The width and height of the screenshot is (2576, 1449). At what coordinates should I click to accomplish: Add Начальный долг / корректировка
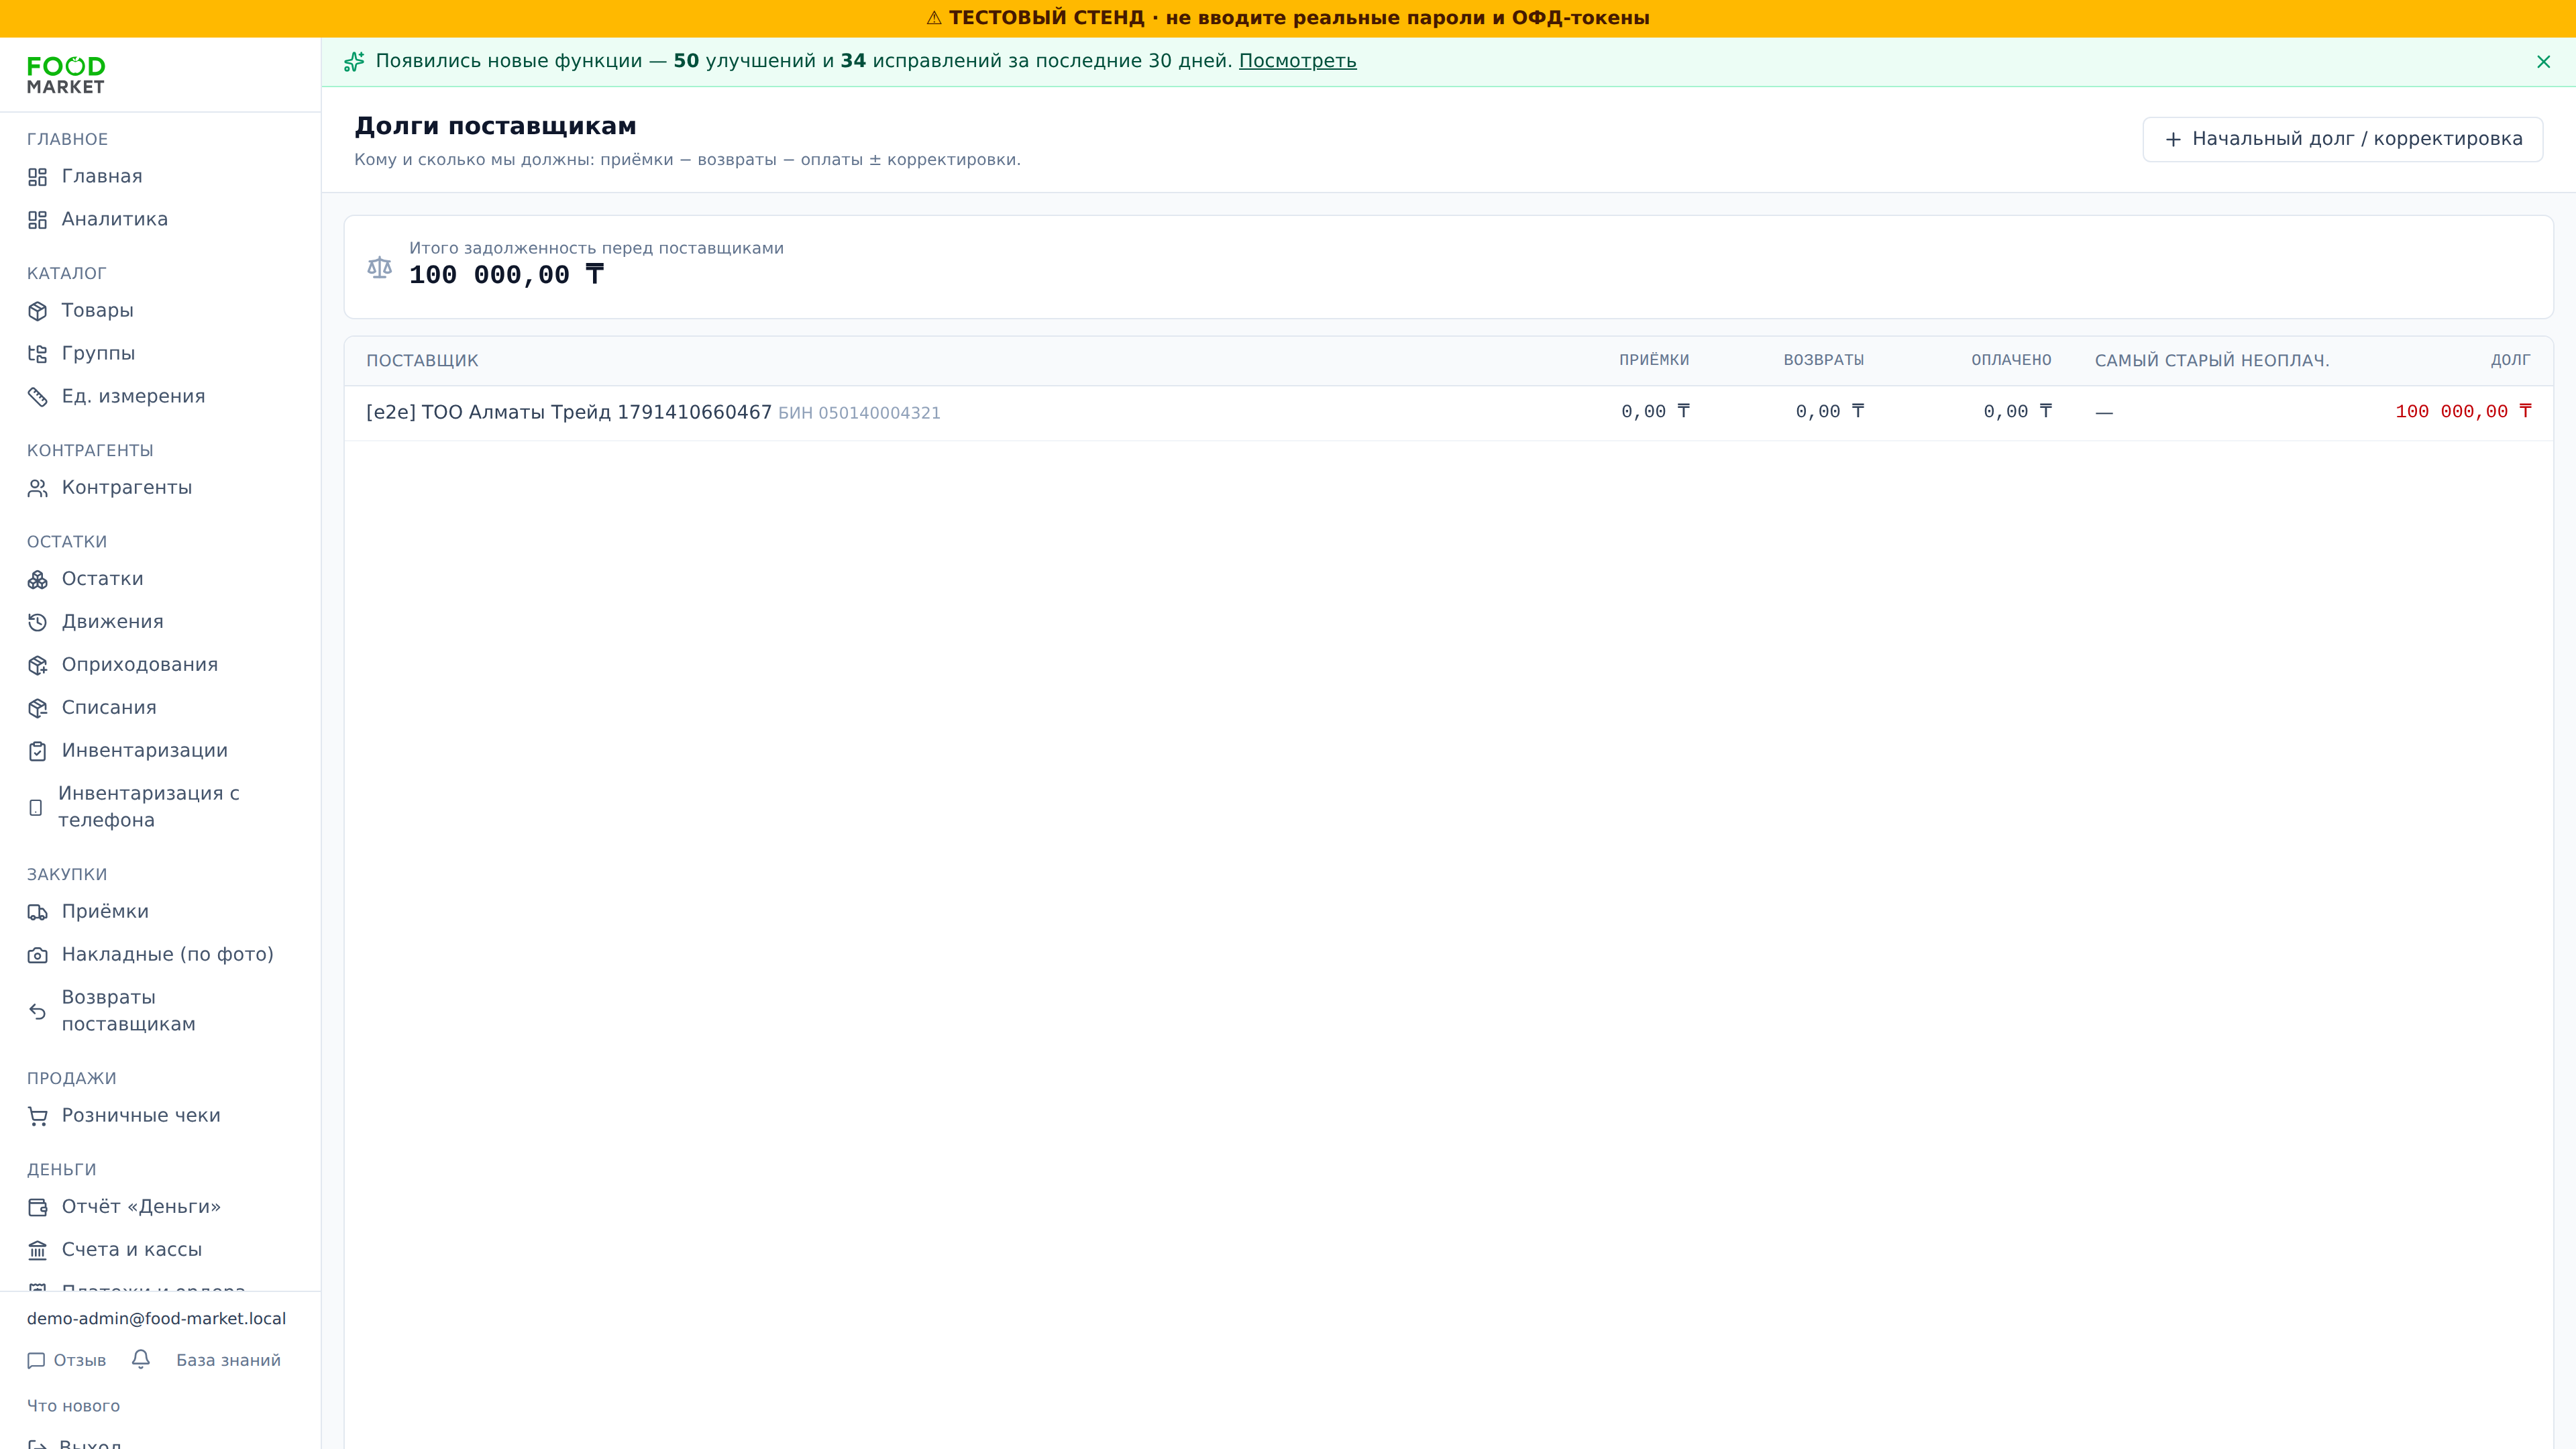point(2342,139)
